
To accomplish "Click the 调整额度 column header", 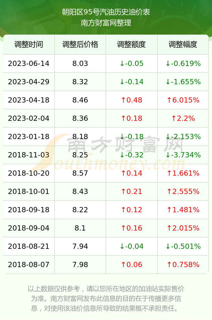I will coord(131,44).
